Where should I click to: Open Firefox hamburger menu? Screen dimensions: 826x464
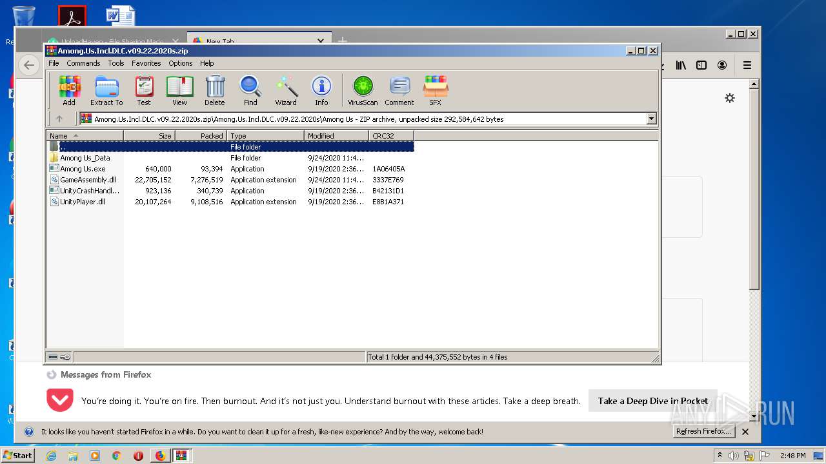tap(747, 65)
